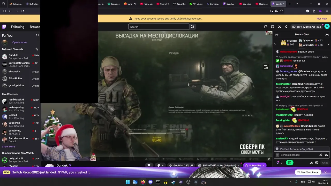Switch to the Выплаты tab
The image size is (331, 186).
(x=212, y=4)
